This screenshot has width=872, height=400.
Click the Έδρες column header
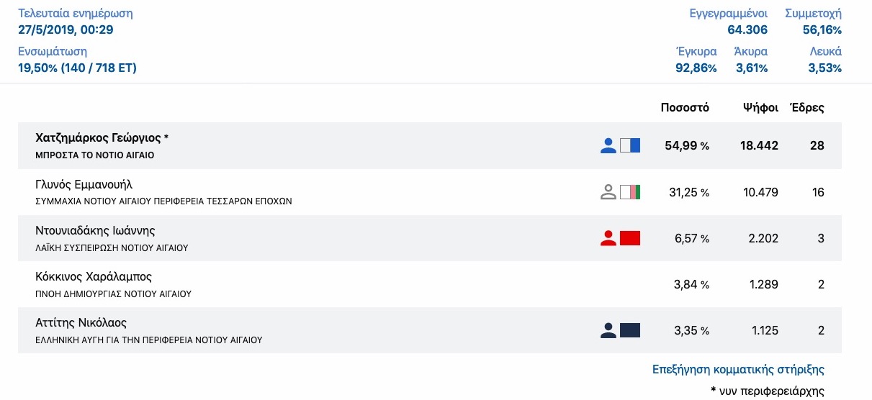tap(807, 108)
